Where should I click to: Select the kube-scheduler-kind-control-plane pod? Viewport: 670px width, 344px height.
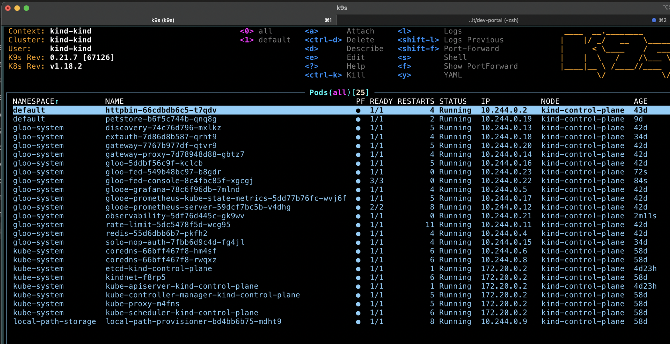pyautogui.click(x=182, y=313)
